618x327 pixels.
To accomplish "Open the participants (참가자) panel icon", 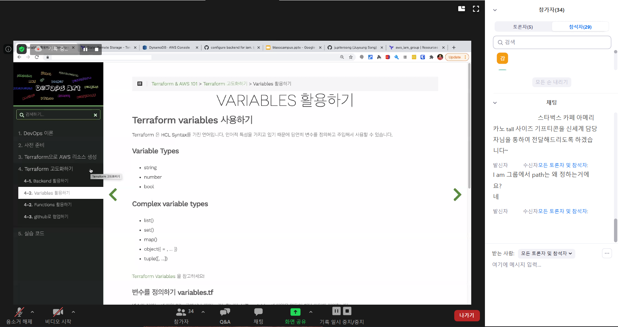I will pyautogui.click(x=181, y=313).
